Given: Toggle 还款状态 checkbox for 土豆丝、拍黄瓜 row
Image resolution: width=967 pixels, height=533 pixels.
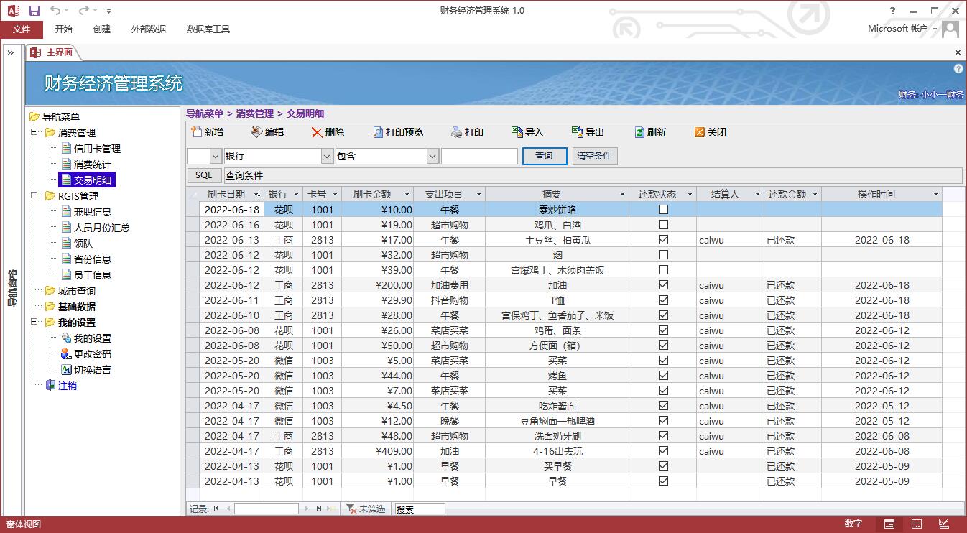Looking at the screenshot, I should [x=663, y=240].
